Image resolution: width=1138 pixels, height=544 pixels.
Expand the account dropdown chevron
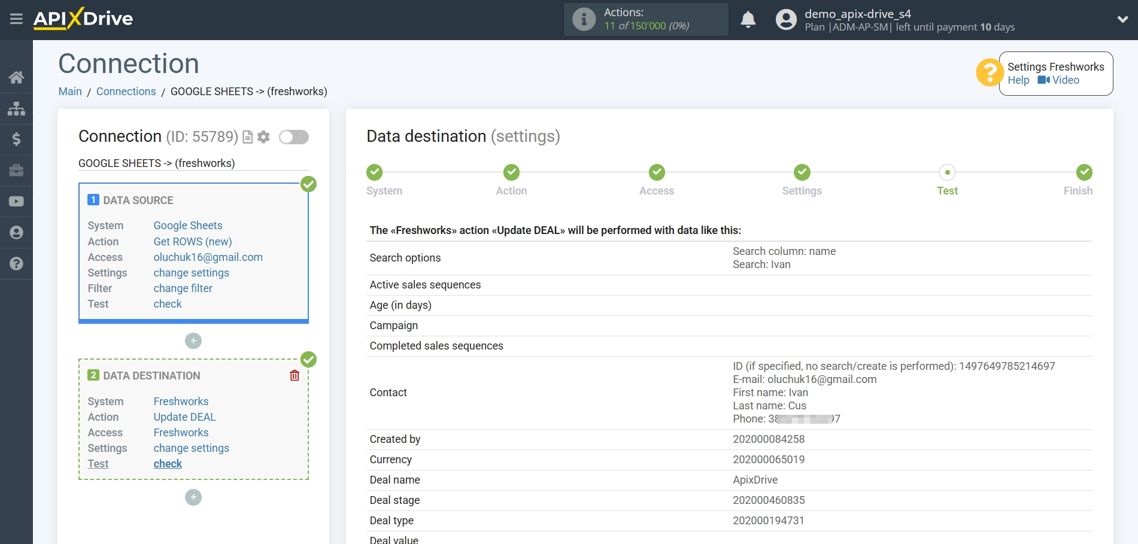1122,19
